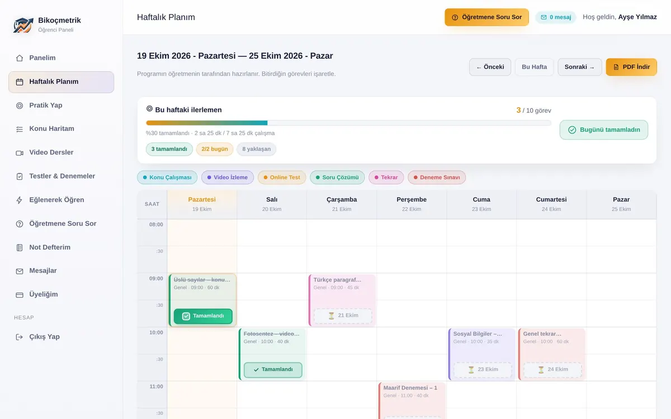Select the Konu Çalışması legend chip
This screenshot has height=419, width=671.
(x=167, y=178)
